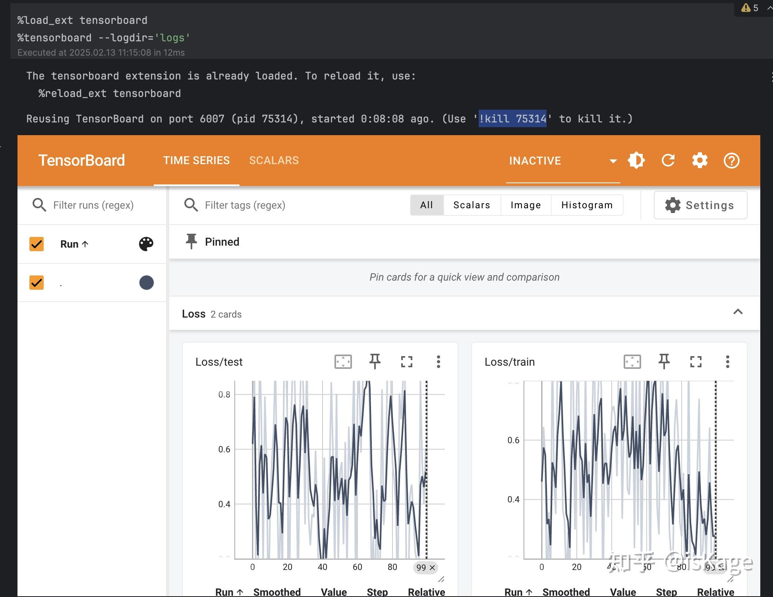Open the overflow menu on Loss/train card
This screenshot has height=597, width=773.
(728, 362)
